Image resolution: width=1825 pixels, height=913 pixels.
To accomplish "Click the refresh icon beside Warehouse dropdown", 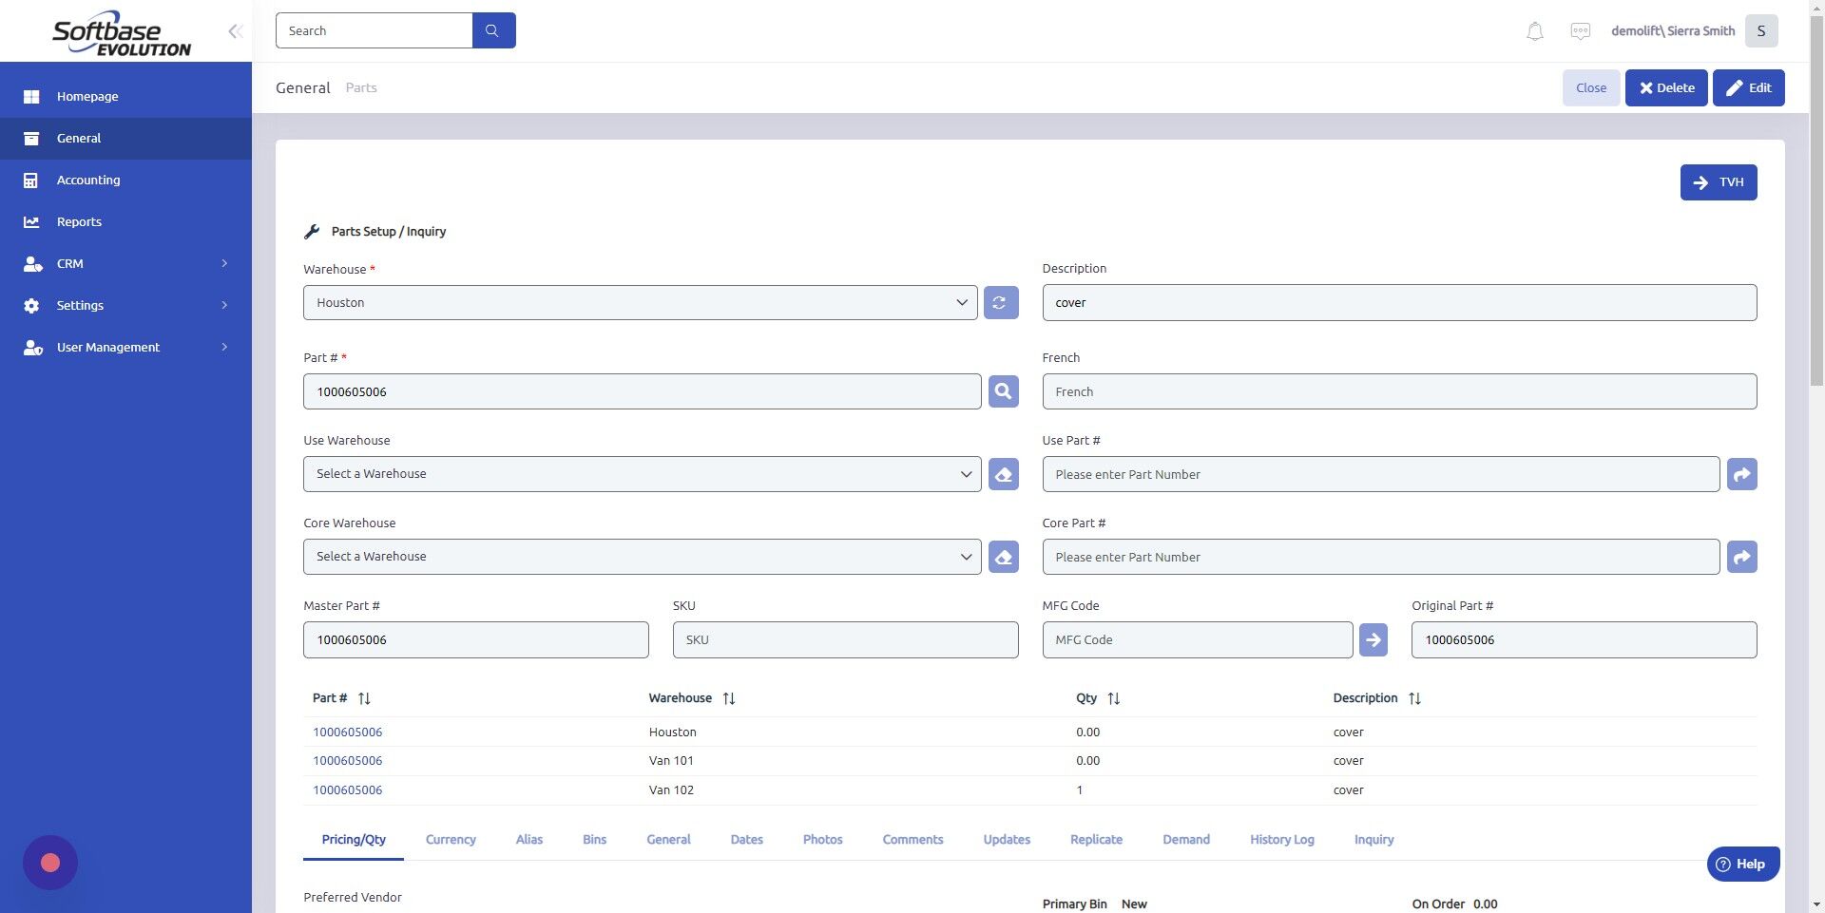I will tap(1000, 302).
